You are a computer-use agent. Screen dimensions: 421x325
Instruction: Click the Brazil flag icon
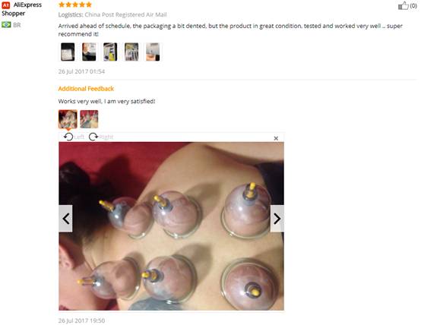[6, 25]
